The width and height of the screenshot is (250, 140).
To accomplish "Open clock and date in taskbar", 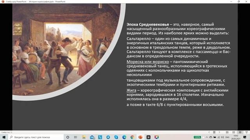I will pos(236,137).
